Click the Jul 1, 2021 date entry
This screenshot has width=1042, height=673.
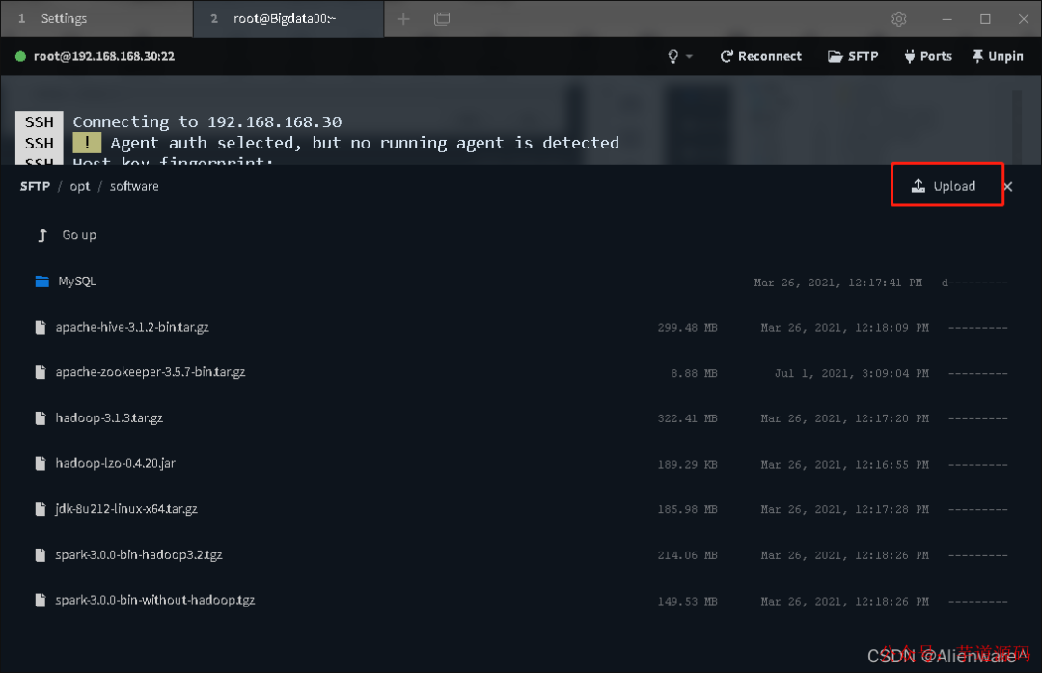[851, 373]
